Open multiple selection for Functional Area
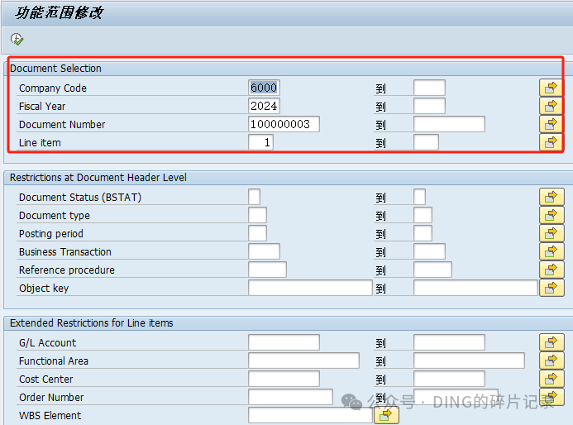The width and height of the screenshot is (573, 425). point(552,361)
